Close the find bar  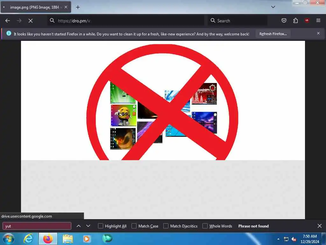[x=320, y=226]
